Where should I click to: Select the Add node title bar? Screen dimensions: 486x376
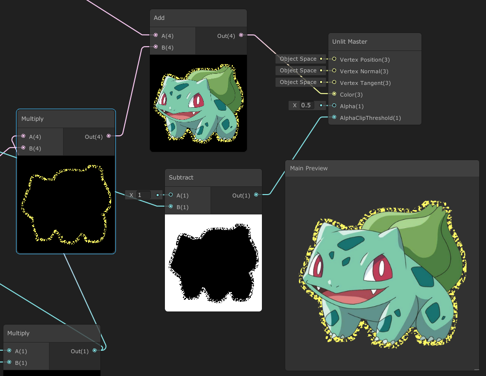[x=198, y=18]
